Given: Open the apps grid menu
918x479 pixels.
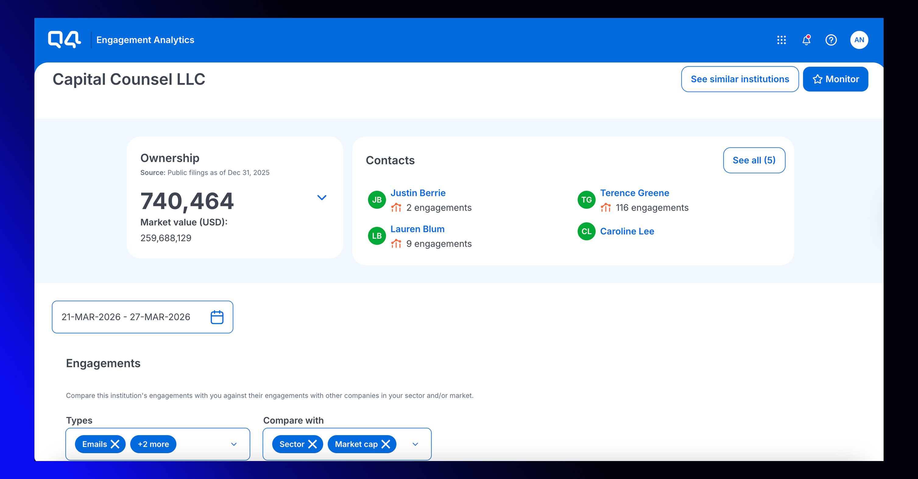Looking at the screenshot, I should tap(782, 40).
